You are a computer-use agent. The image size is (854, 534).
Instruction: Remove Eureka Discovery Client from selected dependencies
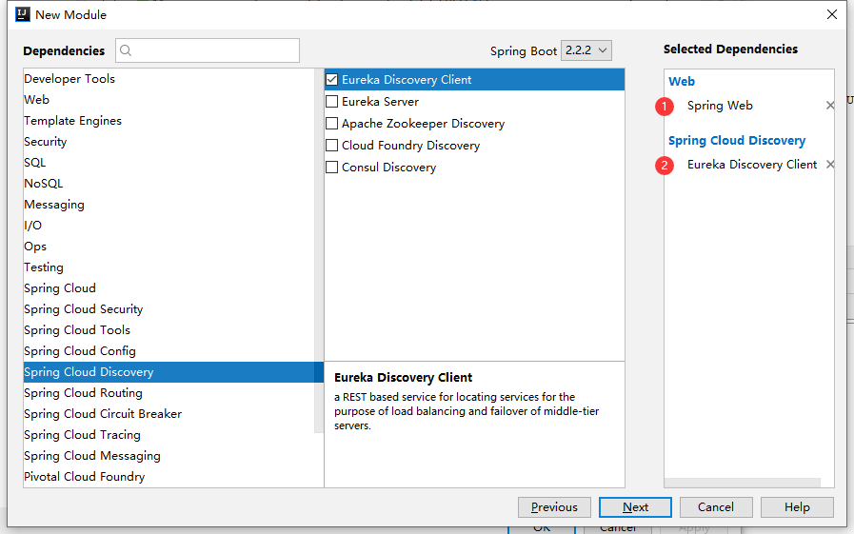[x=829, y=164]
